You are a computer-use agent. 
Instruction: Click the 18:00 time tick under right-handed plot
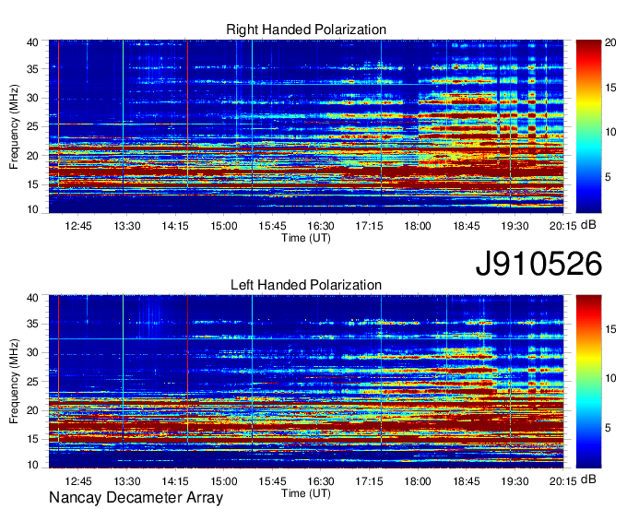click(x=418, y=226)
